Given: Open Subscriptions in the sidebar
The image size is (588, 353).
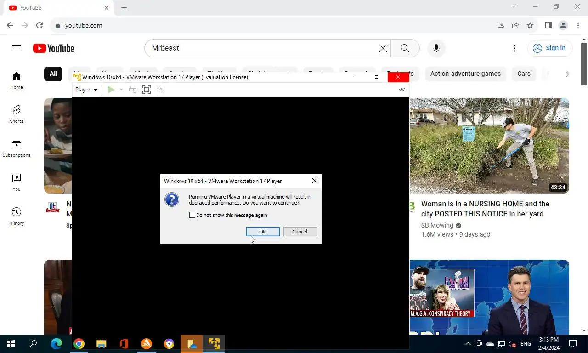Looking at the screenshot, I should point(17,148).
